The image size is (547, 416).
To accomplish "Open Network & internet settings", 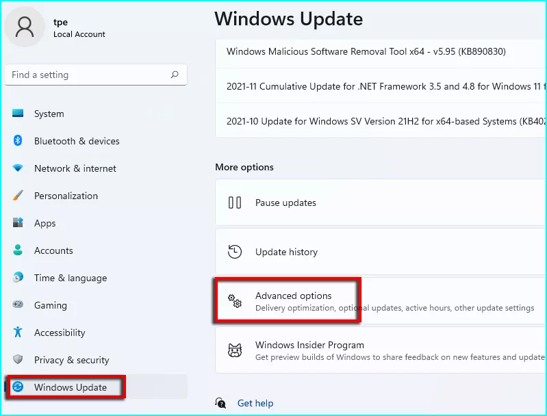I will click(96, 168).
